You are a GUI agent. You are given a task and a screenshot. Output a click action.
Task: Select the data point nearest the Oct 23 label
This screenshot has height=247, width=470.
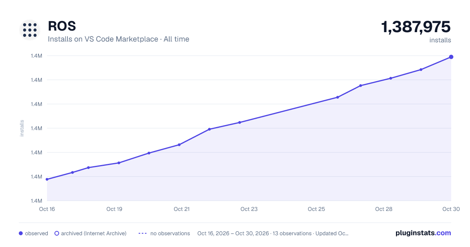point(240,122)
